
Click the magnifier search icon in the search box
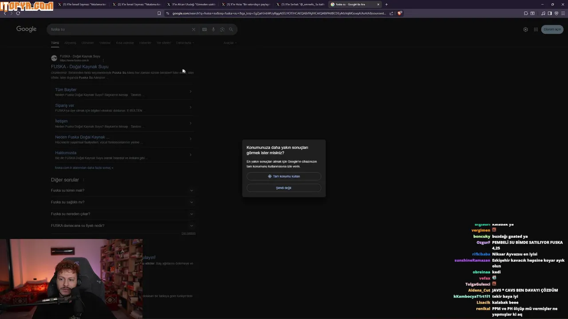coord(231,30)
